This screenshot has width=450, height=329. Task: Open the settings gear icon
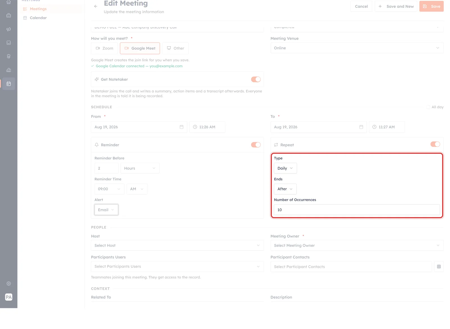pos(9,284)
